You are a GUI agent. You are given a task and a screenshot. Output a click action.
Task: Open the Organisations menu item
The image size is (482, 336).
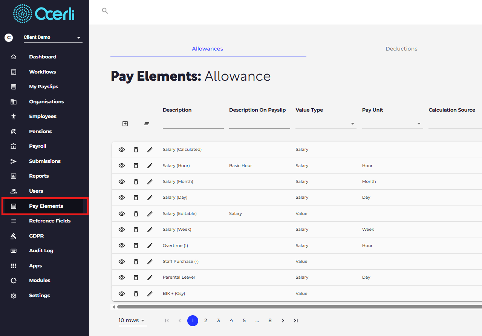(47, 101)
